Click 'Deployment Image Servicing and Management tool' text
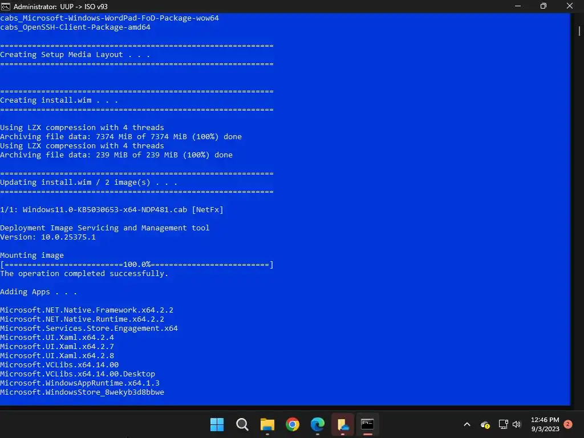The height and width of the screenshot is (438, 584). [105, 228]
